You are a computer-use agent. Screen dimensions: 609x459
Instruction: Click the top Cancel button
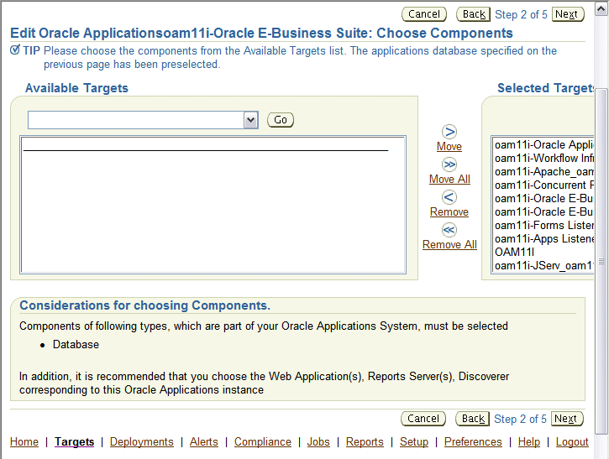click(424, 14)
